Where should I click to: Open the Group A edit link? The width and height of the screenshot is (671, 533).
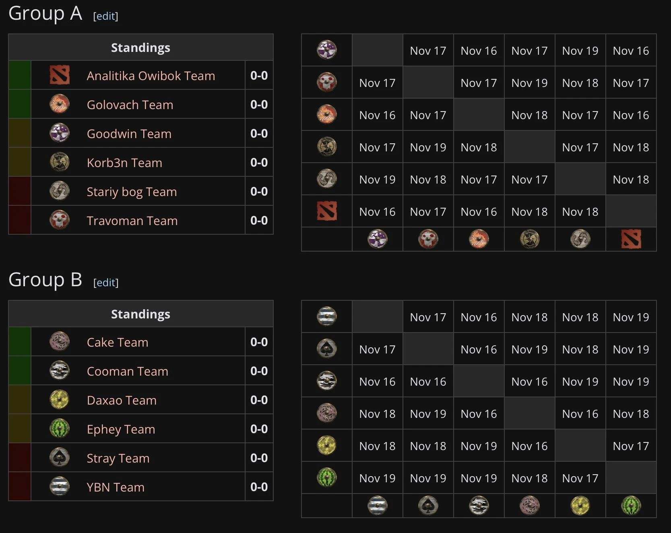(105, 16)
